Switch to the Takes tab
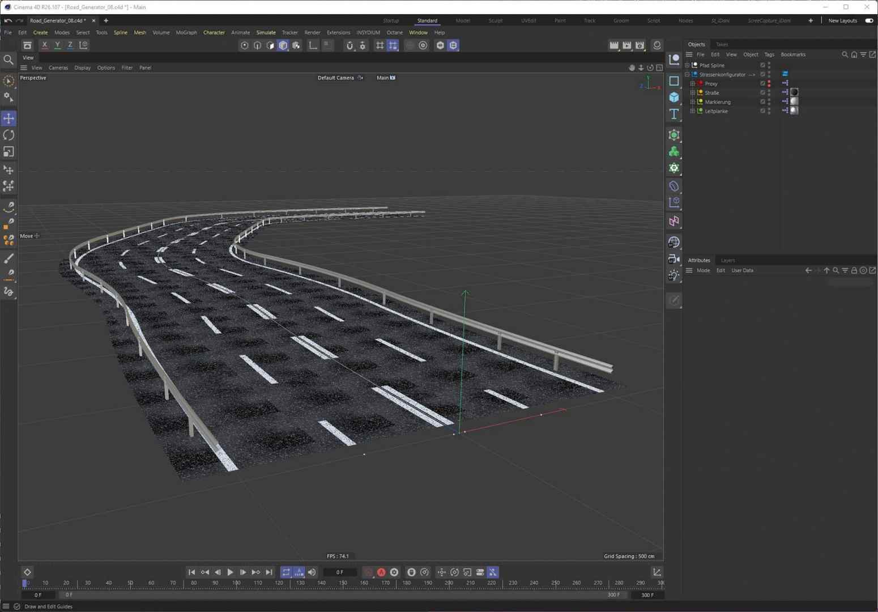The width and height of the screenshot is (878, 612). point(722,44)
